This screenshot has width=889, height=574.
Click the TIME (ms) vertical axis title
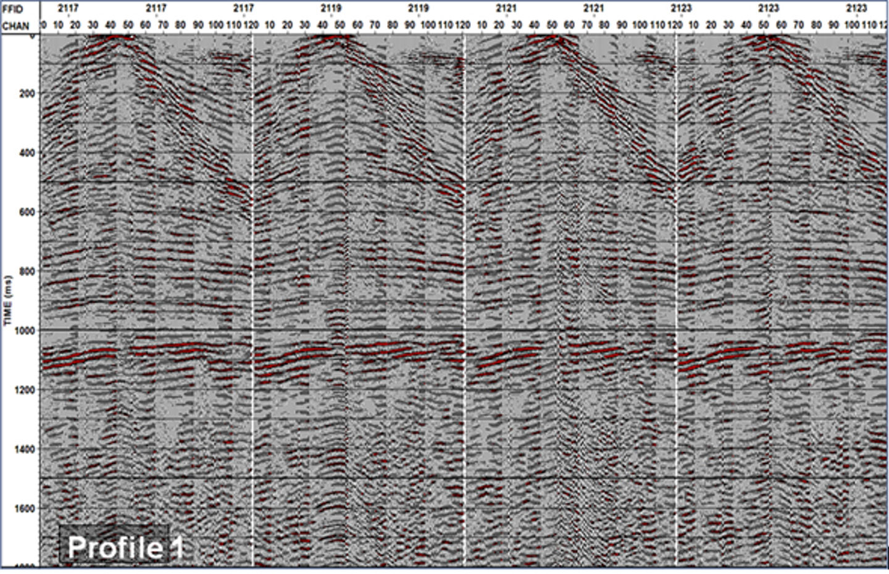tap(7, 301)
